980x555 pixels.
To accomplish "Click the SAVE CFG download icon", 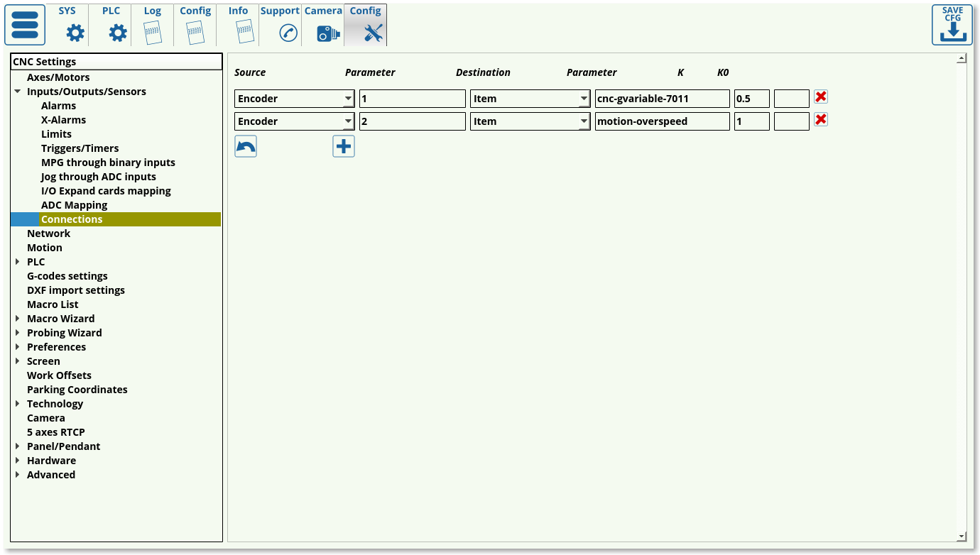I will tap(952, 26).
